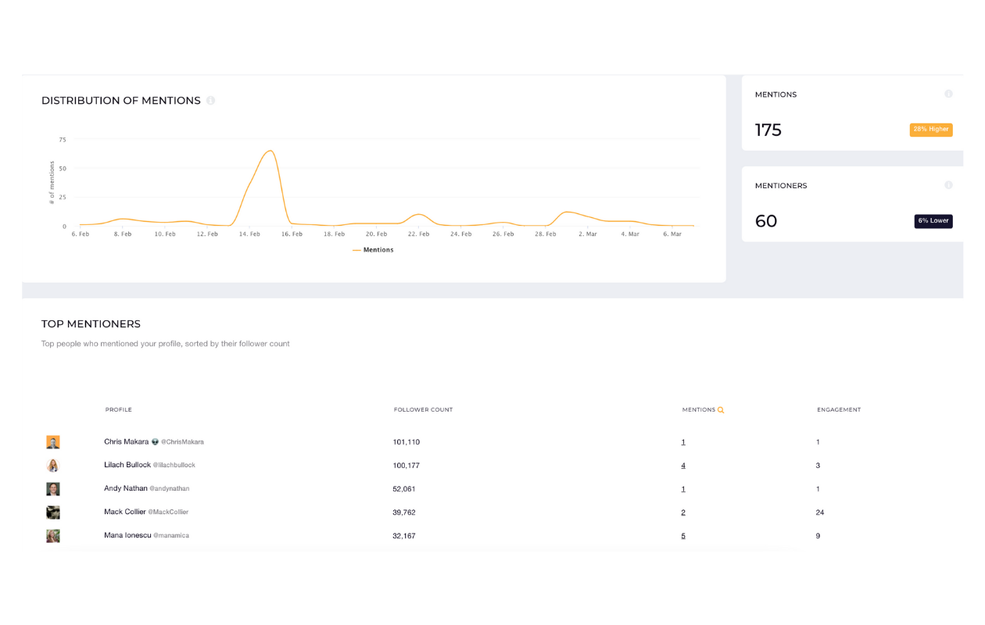Screen dimensions: 985x625
Task: Click the @andynathan handle
Action: coord(170,489)
